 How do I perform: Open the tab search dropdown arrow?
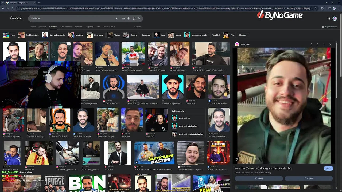pos(2,3)
